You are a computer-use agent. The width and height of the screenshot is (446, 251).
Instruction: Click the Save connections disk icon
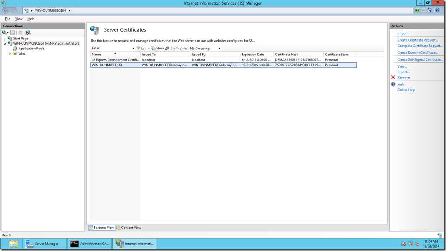(x=13, y=33)
